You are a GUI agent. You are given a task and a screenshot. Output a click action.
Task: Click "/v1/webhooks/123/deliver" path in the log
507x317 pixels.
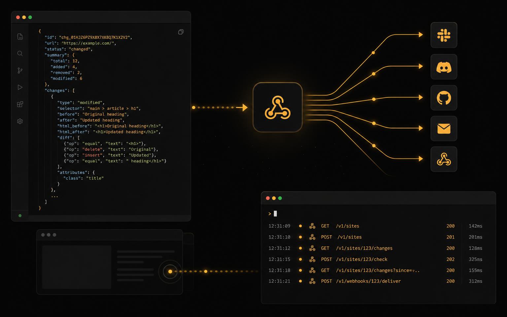(368, 281)
